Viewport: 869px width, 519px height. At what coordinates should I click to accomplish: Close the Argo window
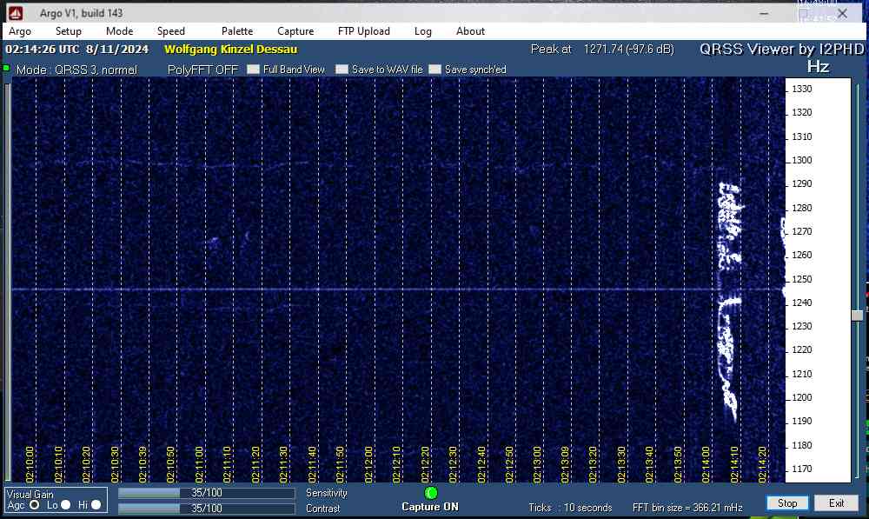tap(842, 13)
